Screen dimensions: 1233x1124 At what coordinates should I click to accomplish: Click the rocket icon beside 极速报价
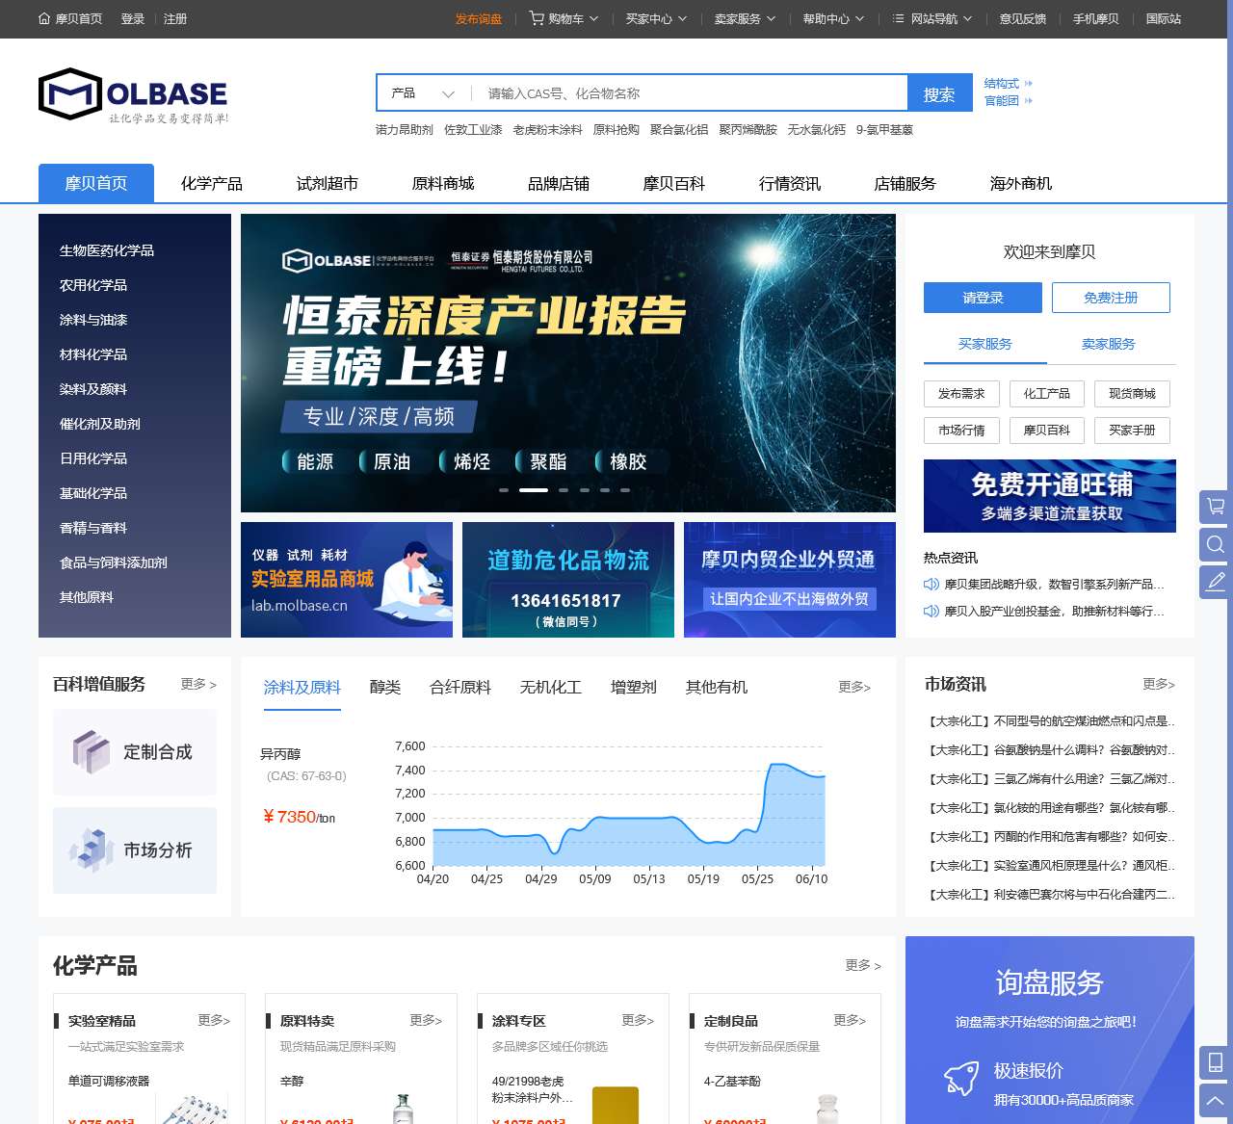tap(961, 1079)
